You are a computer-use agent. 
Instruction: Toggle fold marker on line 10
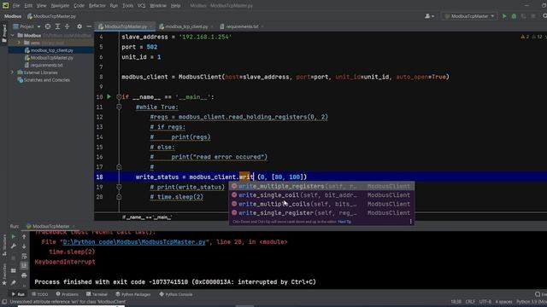click(x=119, y=97)
